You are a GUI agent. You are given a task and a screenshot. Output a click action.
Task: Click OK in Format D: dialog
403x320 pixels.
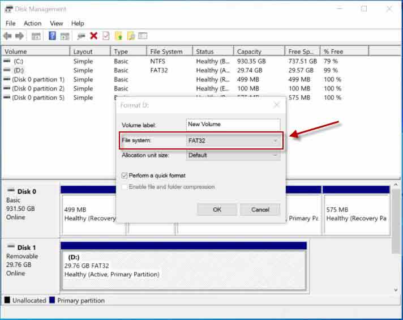[217, 210]
